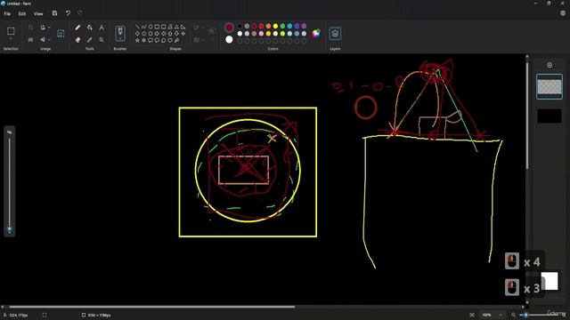
Task: Open the Edit menu
Action: tap(22, 14)
